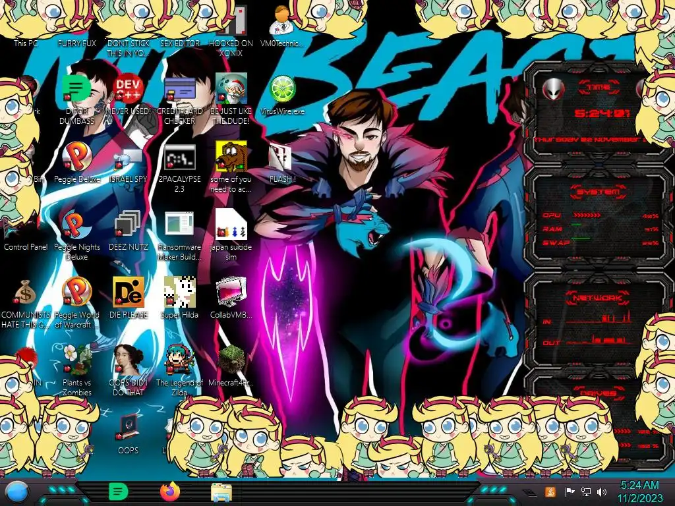Click the network IN traffic graph
This screenshot has height=506, width=675.
(x=599, y=318)
